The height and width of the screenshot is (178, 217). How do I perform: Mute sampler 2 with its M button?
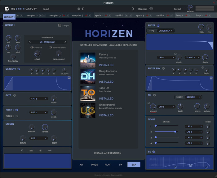click(x=41, y=15)
